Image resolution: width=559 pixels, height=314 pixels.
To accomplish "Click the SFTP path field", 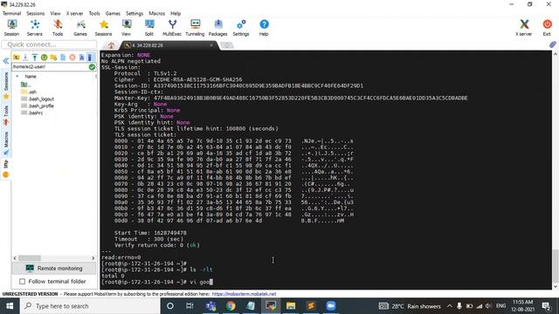I will [x=50, y=66].
